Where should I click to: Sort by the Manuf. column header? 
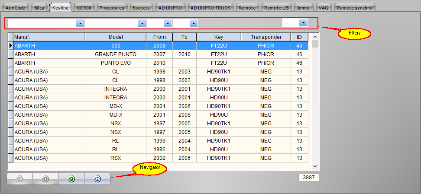[x=49, y=37]
